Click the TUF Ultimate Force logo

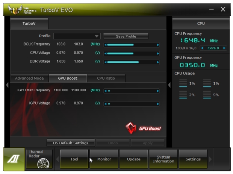(x=22, y=10)
